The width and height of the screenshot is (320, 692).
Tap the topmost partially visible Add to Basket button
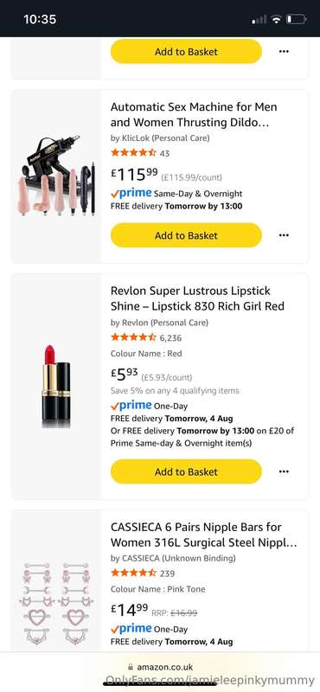pyautogui.click(x=186, y=52)
